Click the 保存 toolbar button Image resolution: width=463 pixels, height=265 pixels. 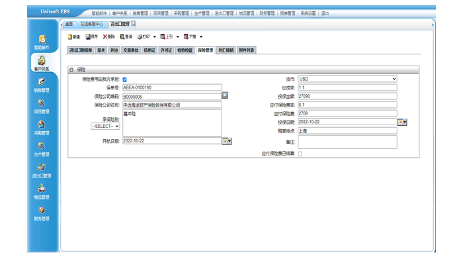tap(92, 37)
